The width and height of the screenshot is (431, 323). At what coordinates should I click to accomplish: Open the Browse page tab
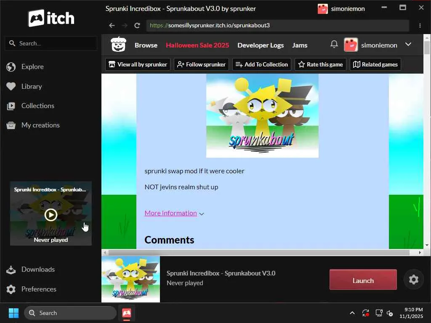point(146,45)
